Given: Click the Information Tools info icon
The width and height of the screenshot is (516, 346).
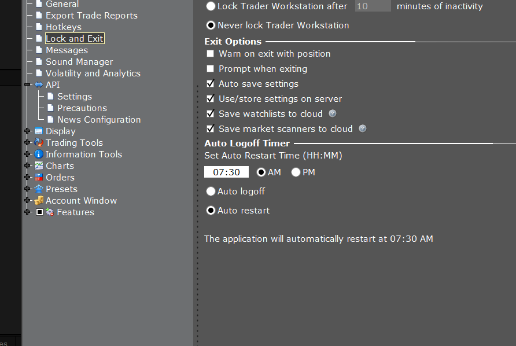Looking at the screenshot, I should 39,154.
